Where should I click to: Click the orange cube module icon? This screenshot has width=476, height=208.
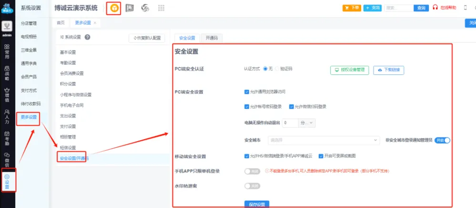(x=113, y=8)
